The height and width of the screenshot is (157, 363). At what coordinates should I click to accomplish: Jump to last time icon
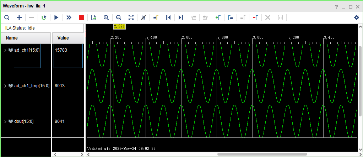click(x=181, y=17)
